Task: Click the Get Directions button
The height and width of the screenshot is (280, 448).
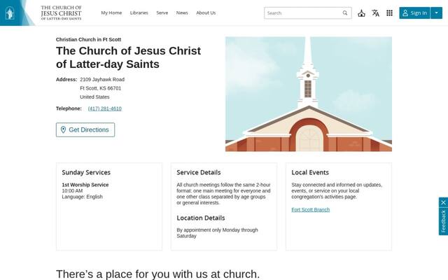Action: tap(85, 130)
